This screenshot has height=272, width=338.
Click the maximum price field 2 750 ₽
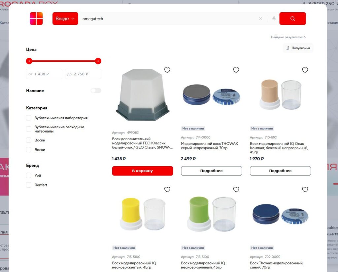pyautogui.click(x=83, y=74)
